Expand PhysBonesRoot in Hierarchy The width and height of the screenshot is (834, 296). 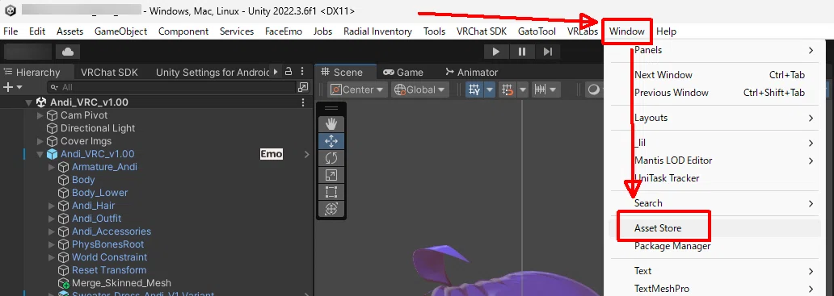[x=52, y=244]
